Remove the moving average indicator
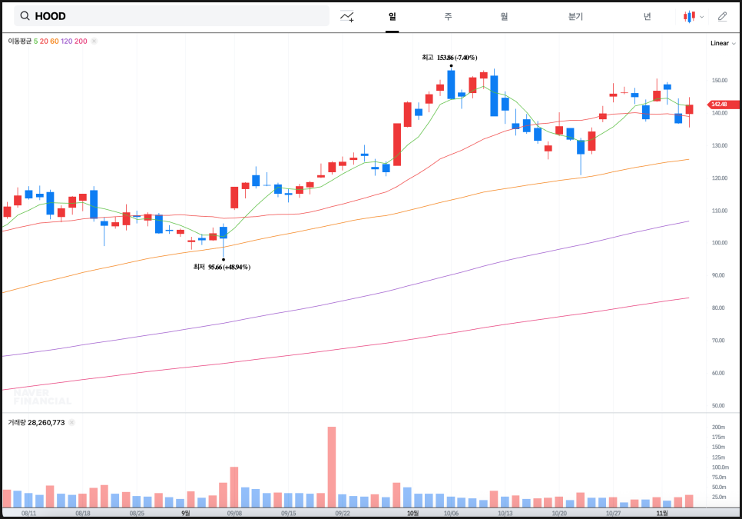Viewport: 742px width, 519px height. (x=94, y=42)
